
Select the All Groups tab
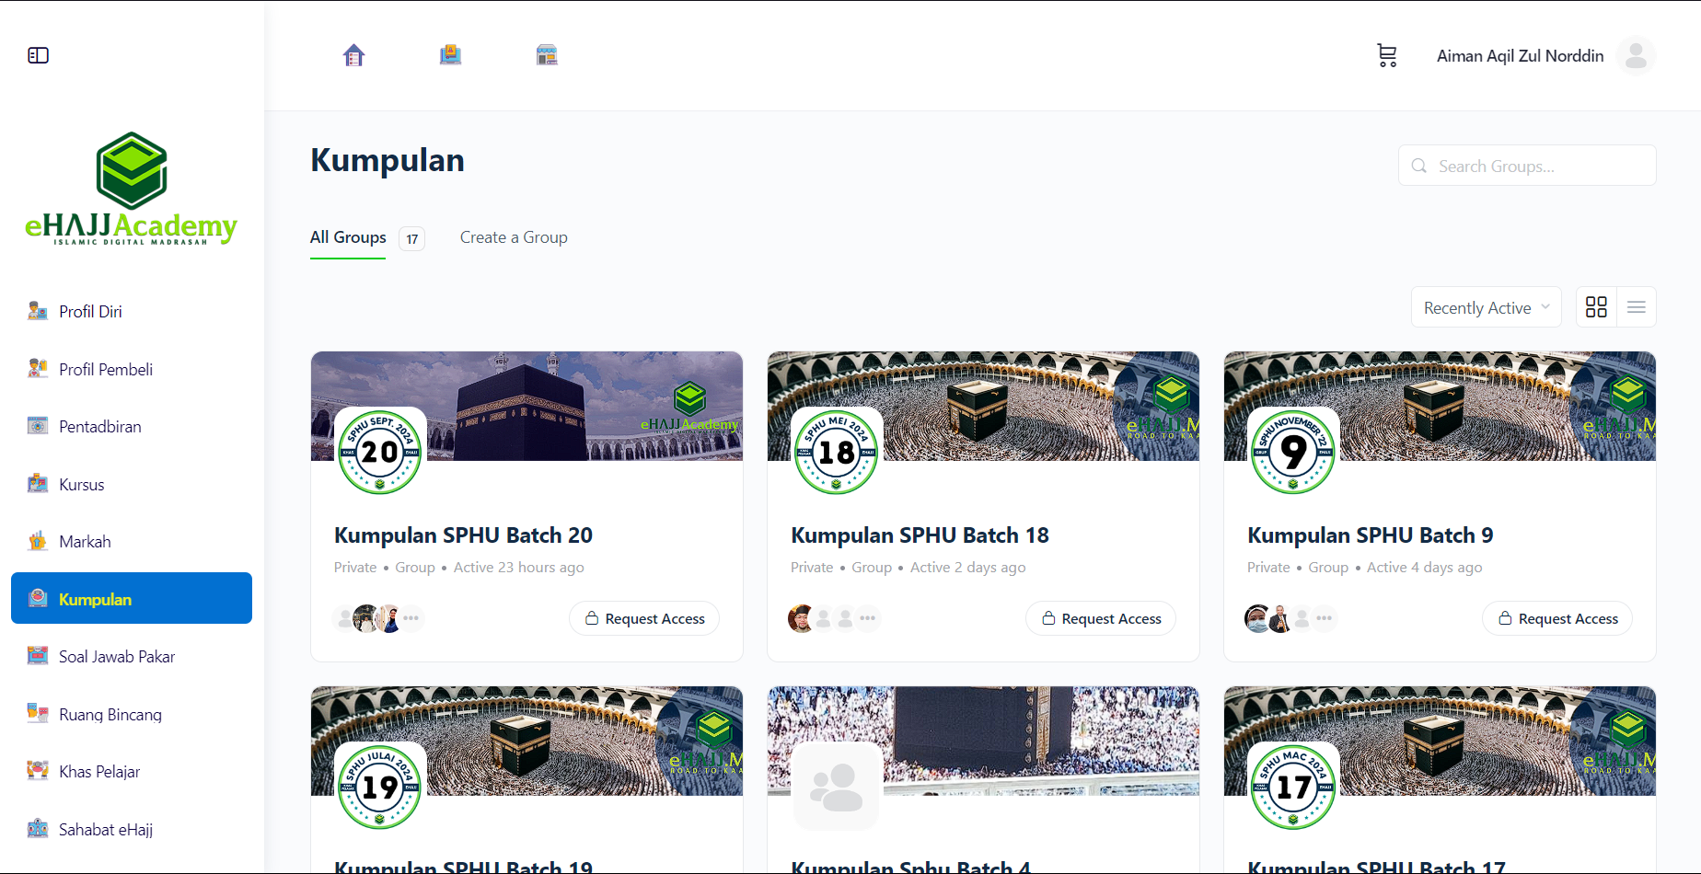tap(348, 237)
